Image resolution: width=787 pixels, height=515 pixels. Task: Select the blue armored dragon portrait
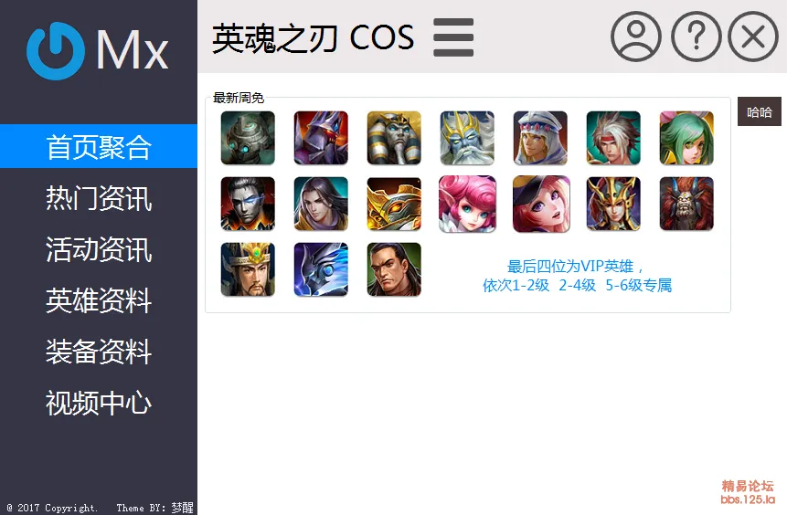[x=321, y=269]
